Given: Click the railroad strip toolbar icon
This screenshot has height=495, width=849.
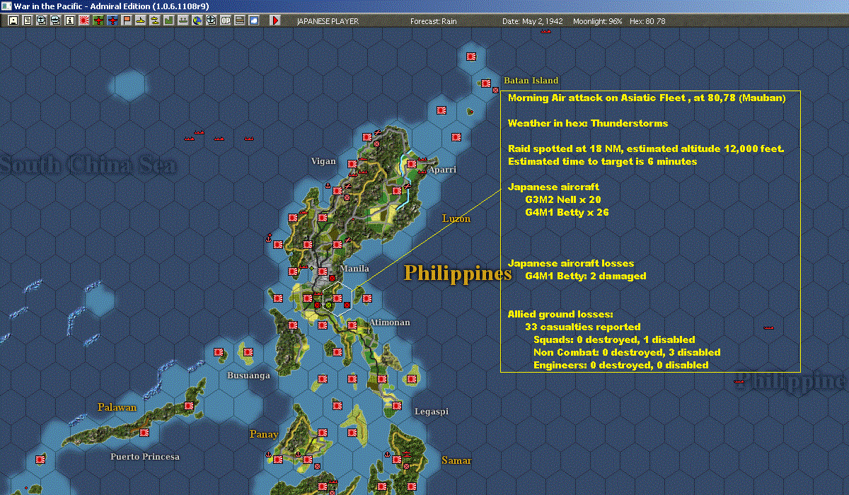Looking at the screenshot, I should (240, 21).
